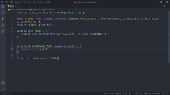
Task: Click line number 15 in gutter
Action: point(12,58)
